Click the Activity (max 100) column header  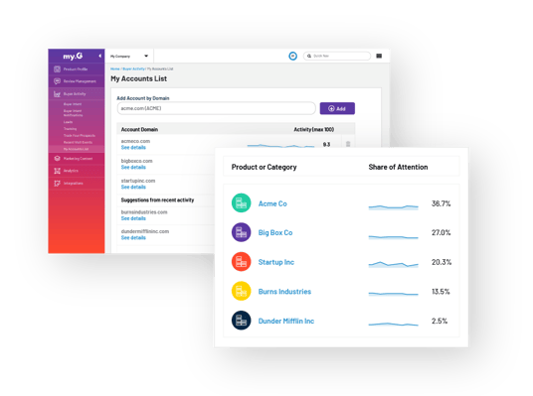tap(314, 129)
